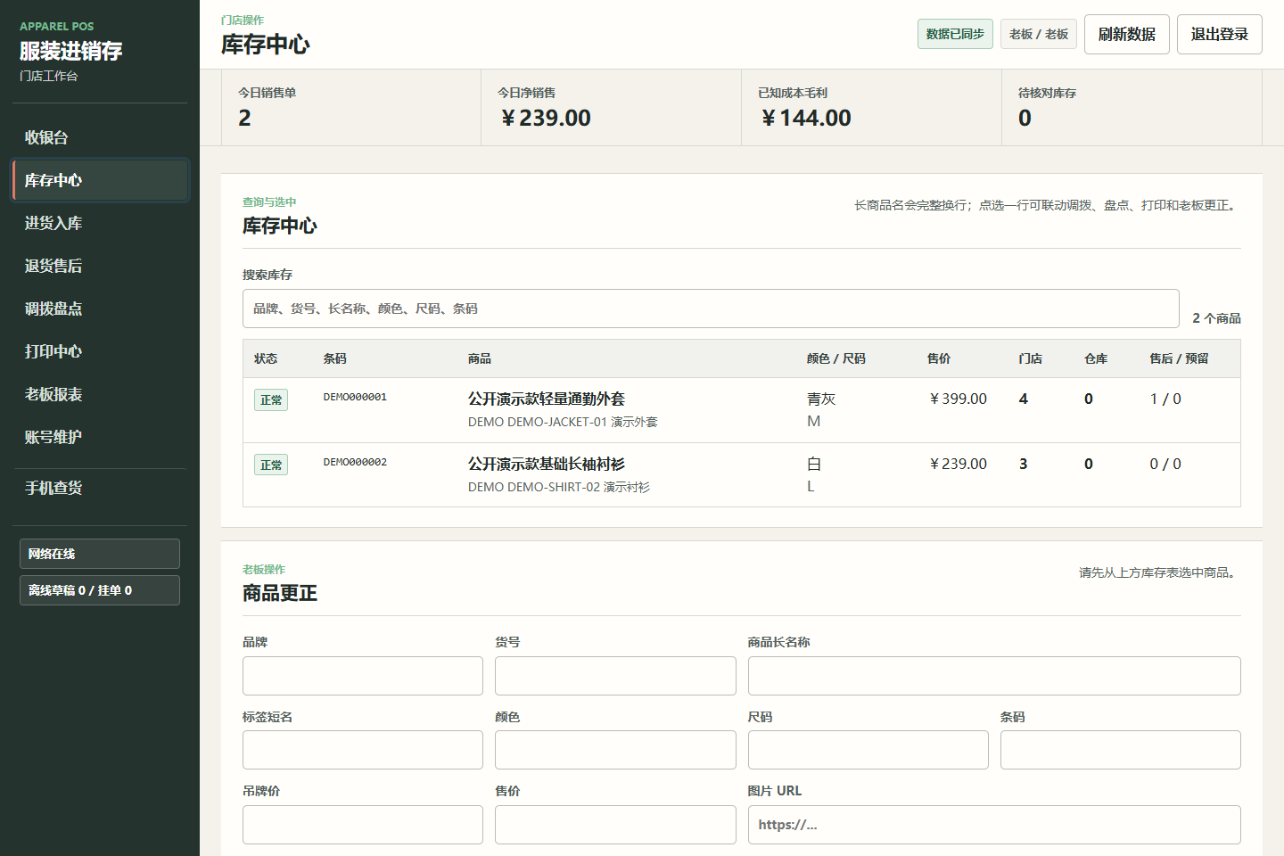Viewport: 1284px width, 856px height.
Task: Click the 网络在线 status badge
Action: 100,554
